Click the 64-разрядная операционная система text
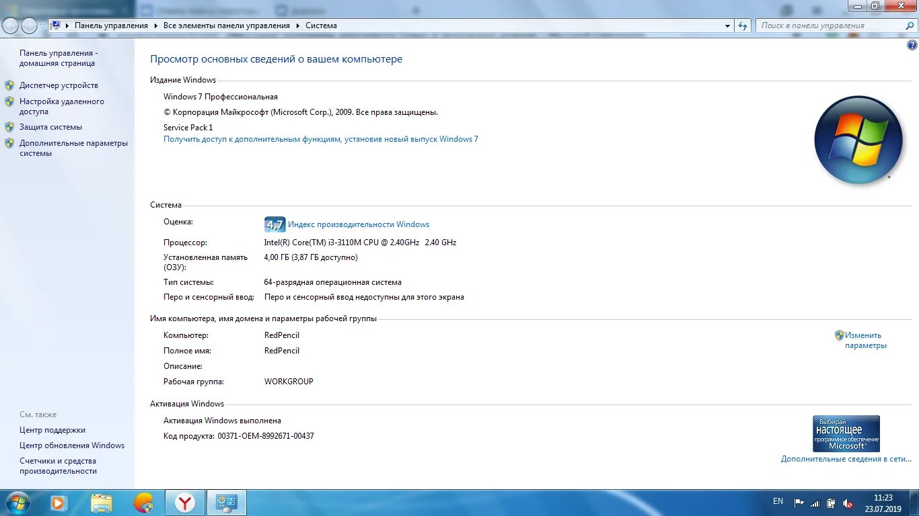Viewport: 919px width, 516px height. tap(333, 282)
